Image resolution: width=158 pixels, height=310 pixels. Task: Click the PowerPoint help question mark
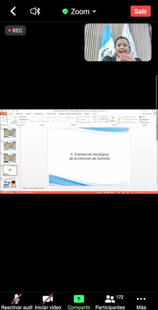[143, 111]
